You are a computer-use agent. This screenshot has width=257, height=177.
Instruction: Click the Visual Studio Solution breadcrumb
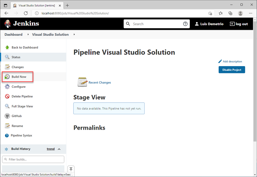point(50,34)
